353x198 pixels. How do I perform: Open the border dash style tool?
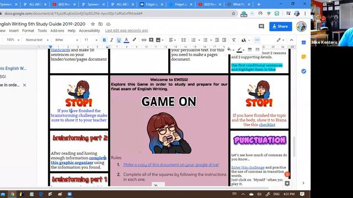pyautogui.click(x=258, y=50)
